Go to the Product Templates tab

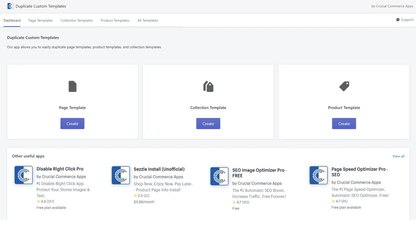[115, 20]
